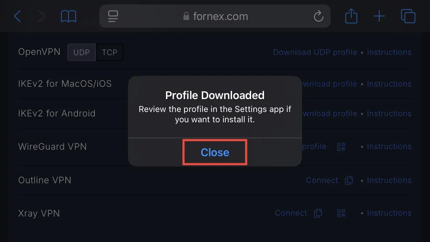
Task: Show the tab overview icon
Action: (x=408, y=16)
